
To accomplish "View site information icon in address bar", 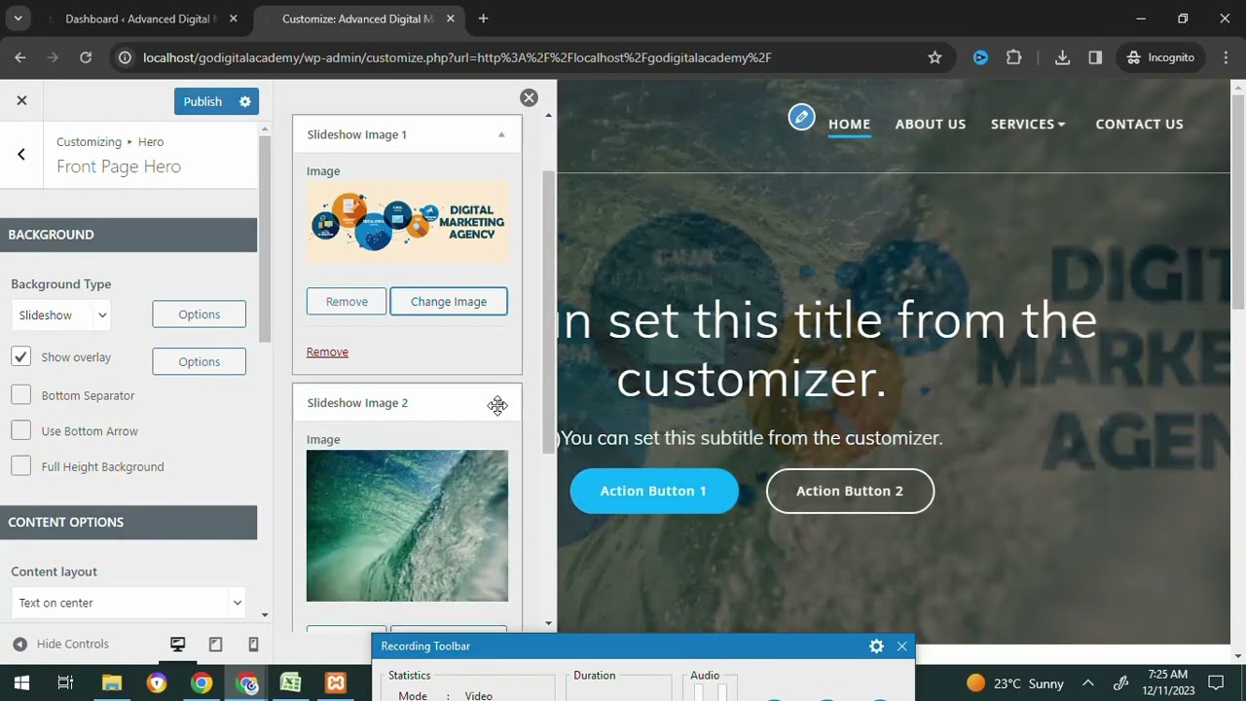I will 125,57.
